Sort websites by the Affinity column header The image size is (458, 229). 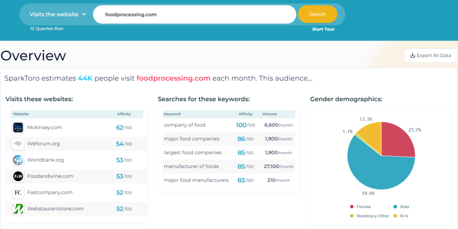point(124,114)
